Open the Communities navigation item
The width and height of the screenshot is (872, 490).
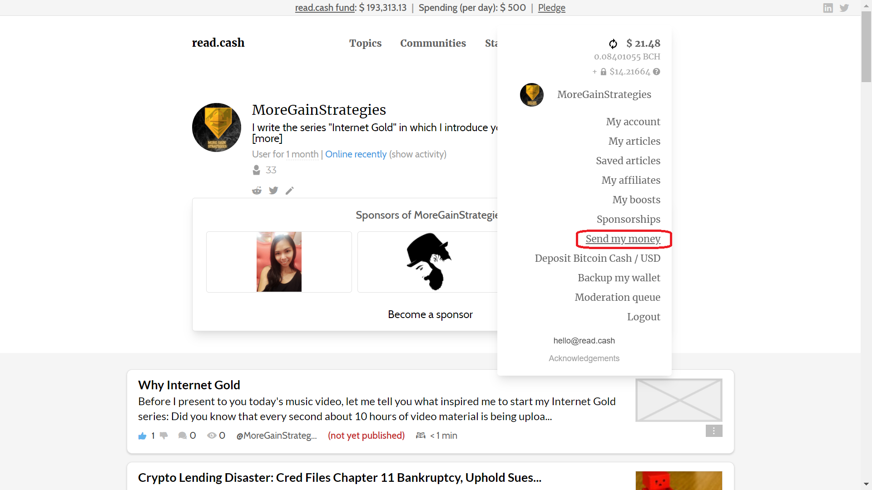click(x=433, y=43)
